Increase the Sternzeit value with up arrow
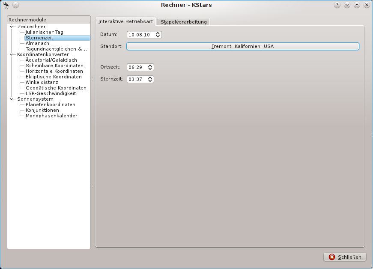Image resolution: width=373 pixels, height=269 pixels. [x=150, y=78]
